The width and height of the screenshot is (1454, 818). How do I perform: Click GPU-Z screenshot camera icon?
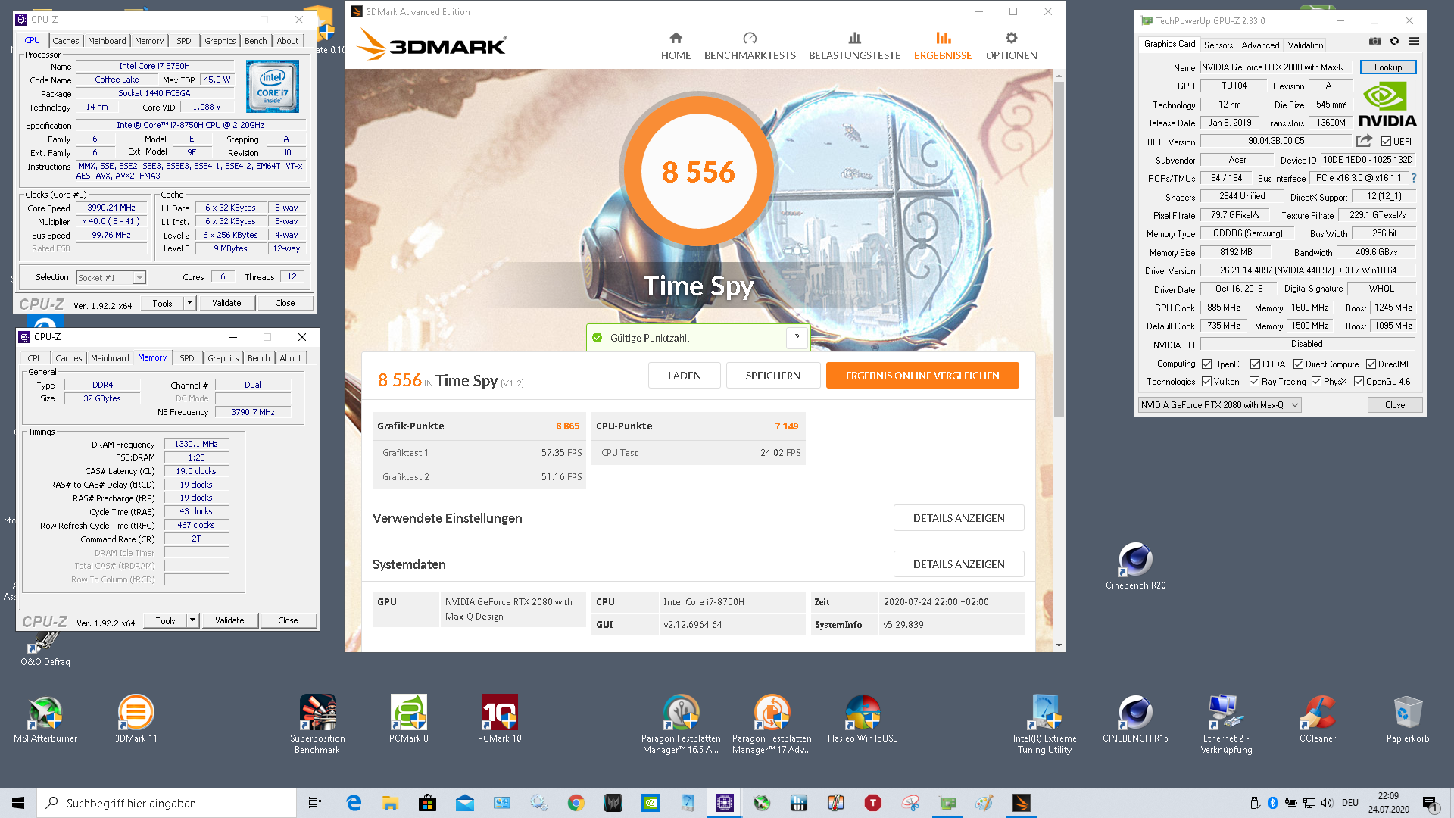click(1375, 41)
